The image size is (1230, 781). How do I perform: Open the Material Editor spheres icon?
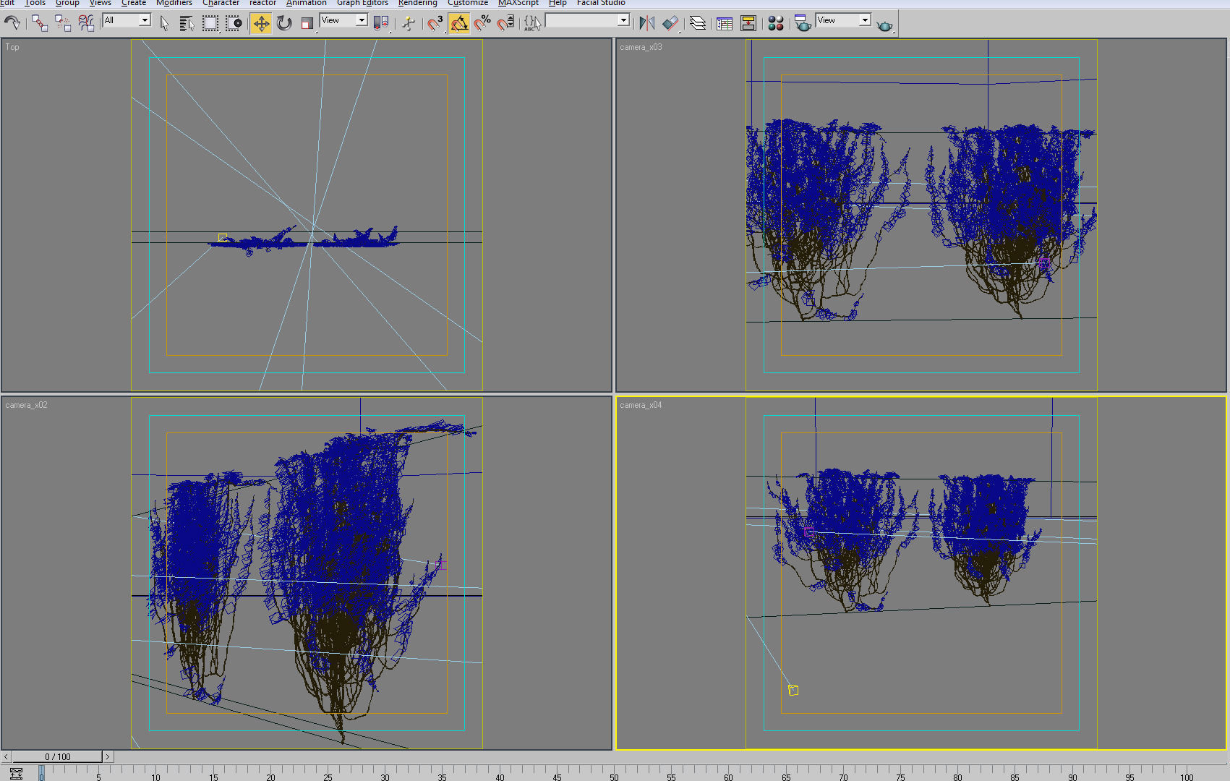coord(776,23)
